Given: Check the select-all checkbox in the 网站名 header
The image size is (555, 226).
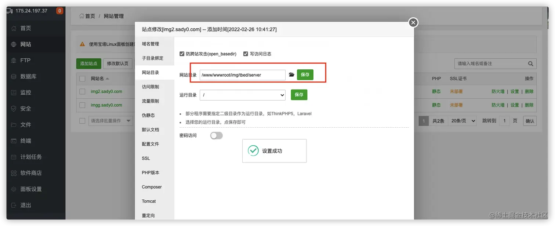Looking at the screenshot, I should tap(83, 79).
